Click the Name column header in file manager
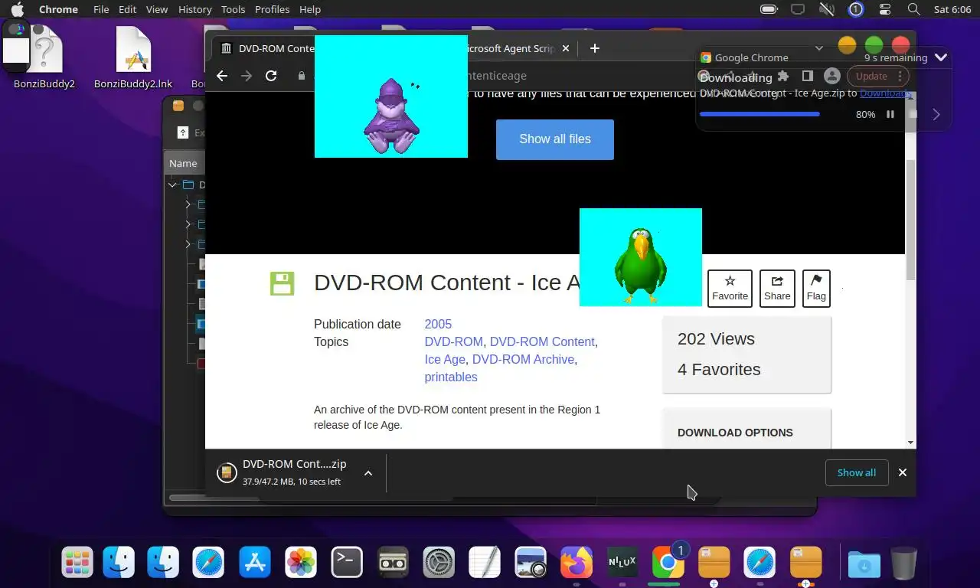 [x=183, y=163]
